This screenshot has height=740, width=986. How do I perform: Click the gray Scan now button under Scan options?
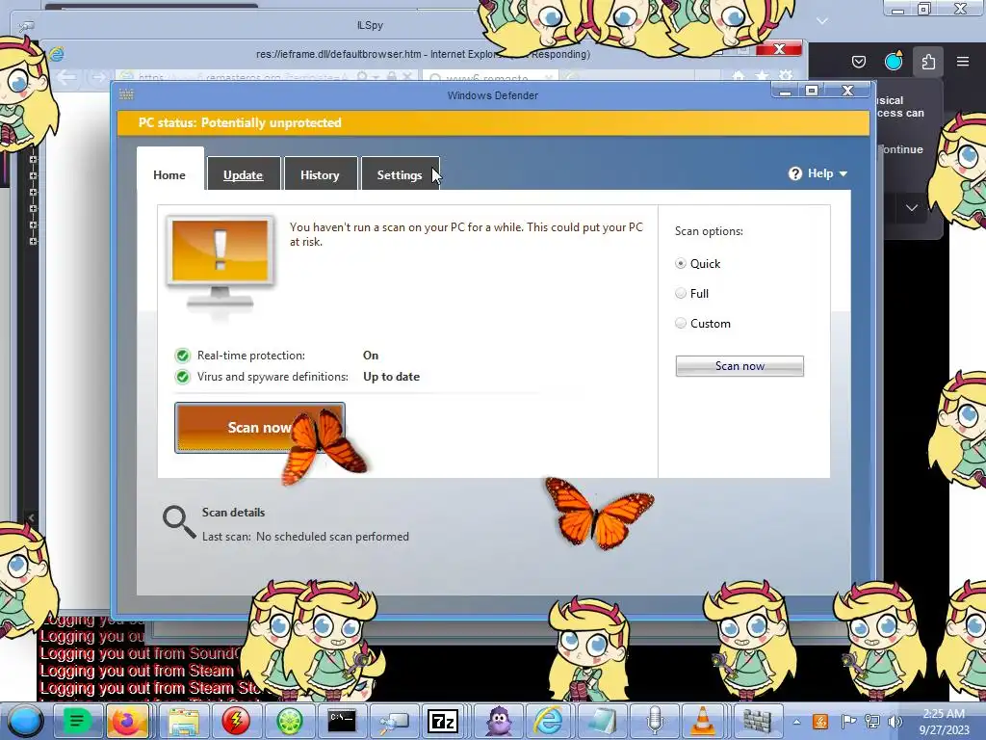pos(739,366)
